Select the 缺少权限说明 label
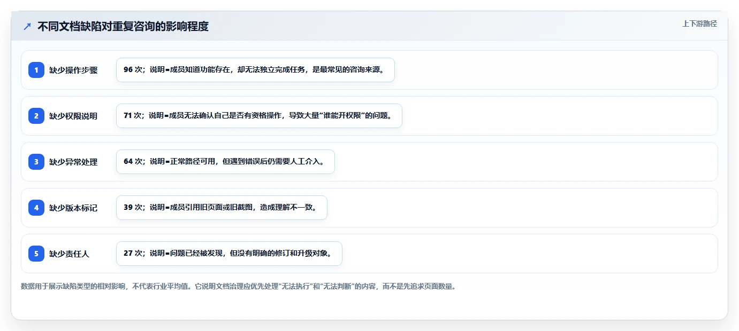This screenshot has height=331, width=739. 73,116
